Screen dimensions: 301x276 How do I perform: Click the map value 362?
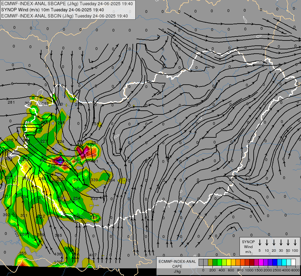click(x=45, y=104)
